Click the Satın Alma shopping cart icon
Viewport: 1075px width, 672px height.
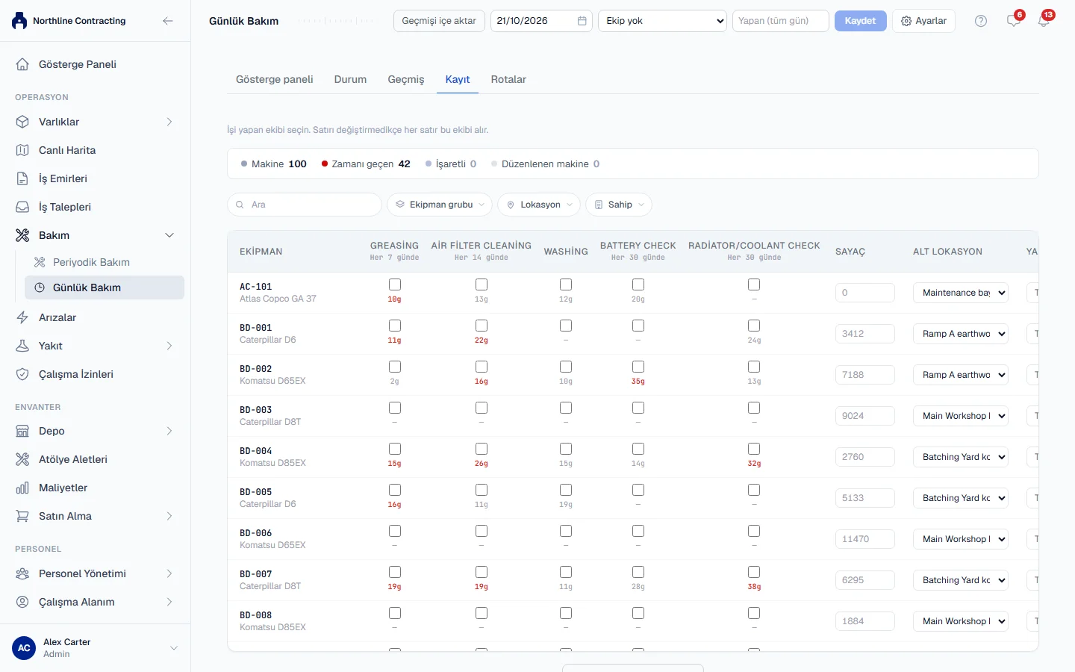(x=22, y=516)
